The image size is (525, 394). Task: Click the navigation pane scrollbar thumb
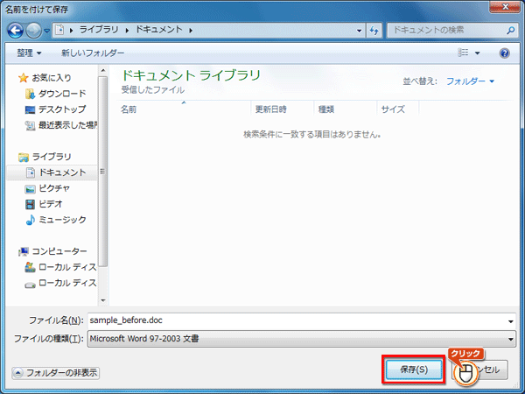click(x=103, y=172)
